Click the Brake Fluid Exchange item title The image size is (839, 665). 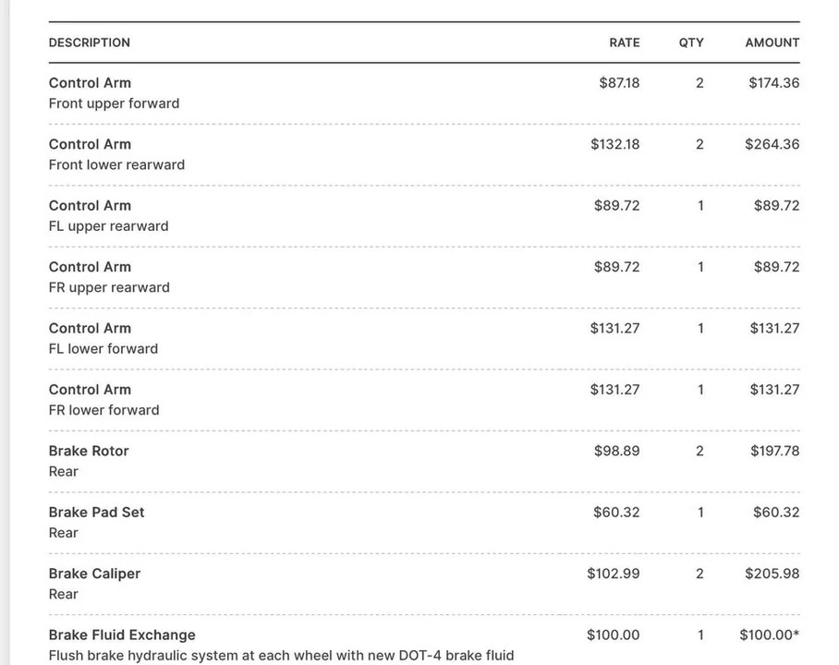(x=122, y=635)
